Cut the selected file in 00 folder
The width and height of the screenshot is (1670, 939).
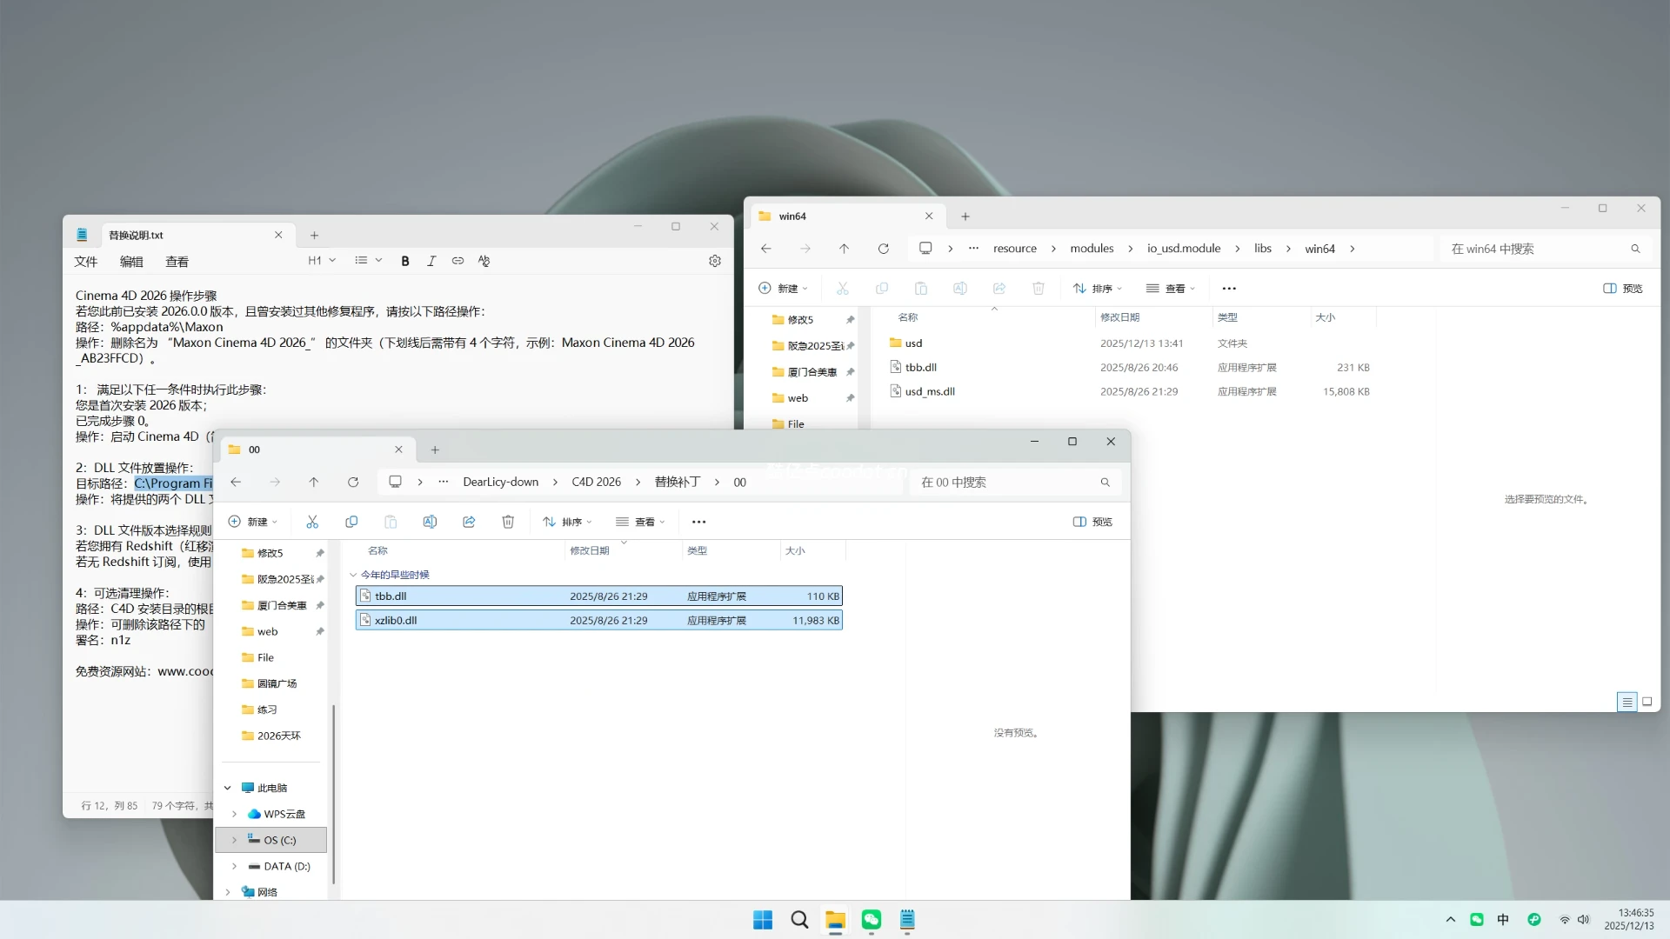point(312,522)
